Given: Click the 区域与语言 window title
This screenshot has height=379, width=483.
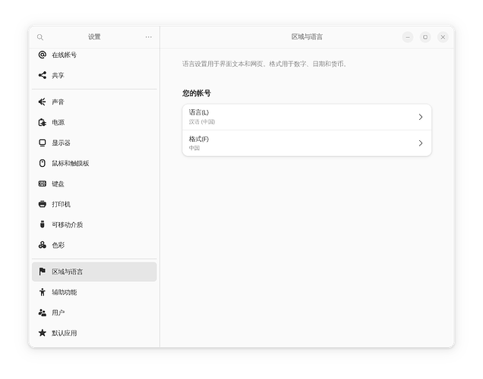Looking at the screenshot, I should click(x=307, y=37).
